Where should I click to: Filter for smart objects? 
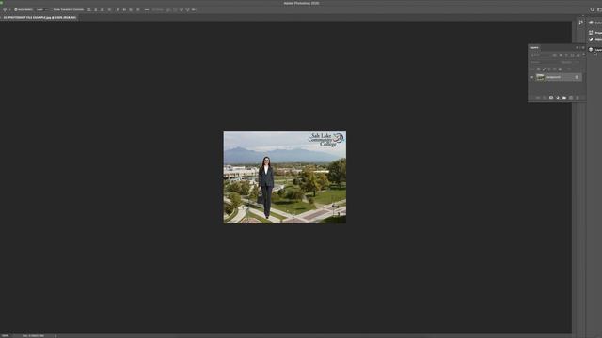pos(578,55)
